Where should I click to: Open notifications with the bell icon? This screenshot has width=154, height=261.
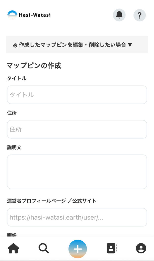pyautogui.click(x=119, y=15)
